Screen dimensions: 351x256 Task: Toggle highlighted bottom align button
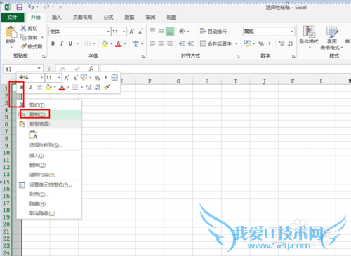pos(170,32)
